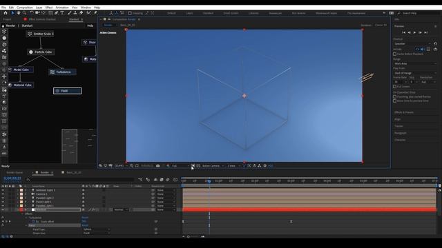Open the Composition menu
The height and width of the screenshot is (248, 442).
(x=25, y=8)
